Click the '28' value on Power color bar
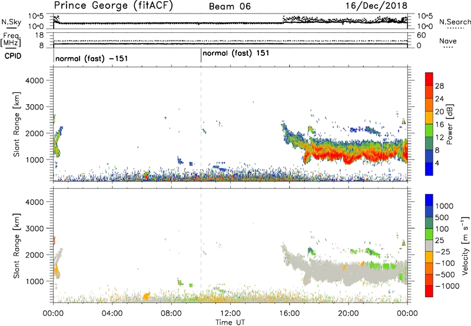Viewport: 471px width, 326px height. pyautogui.click(x=439, y=86)
